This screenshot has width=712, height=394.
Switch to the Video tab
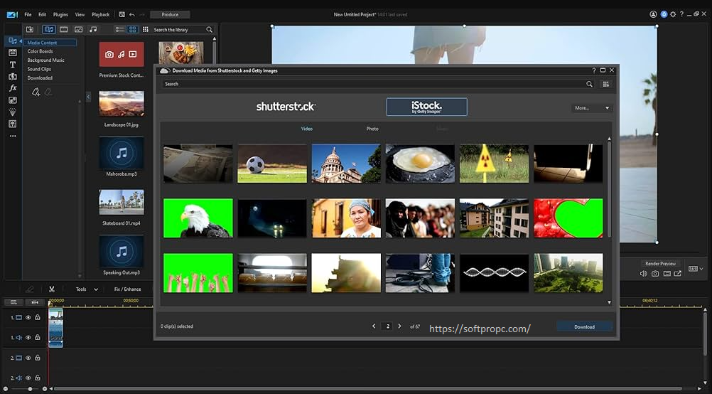[307, 129]
